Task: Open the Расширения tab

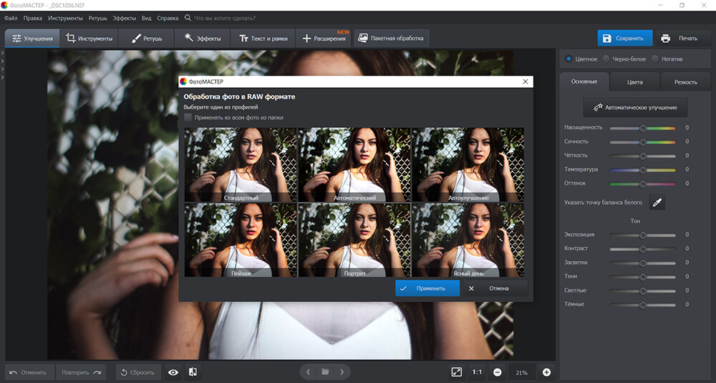Action: pos(324,39)
